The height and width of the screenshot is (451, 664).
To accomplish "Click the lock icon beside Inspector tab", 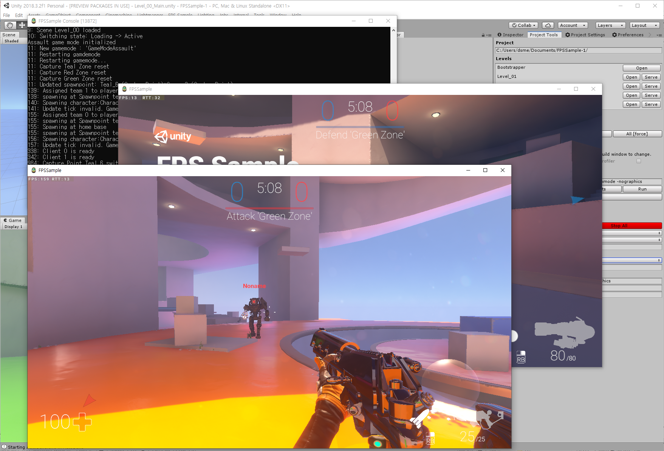I will coord(483,35).
